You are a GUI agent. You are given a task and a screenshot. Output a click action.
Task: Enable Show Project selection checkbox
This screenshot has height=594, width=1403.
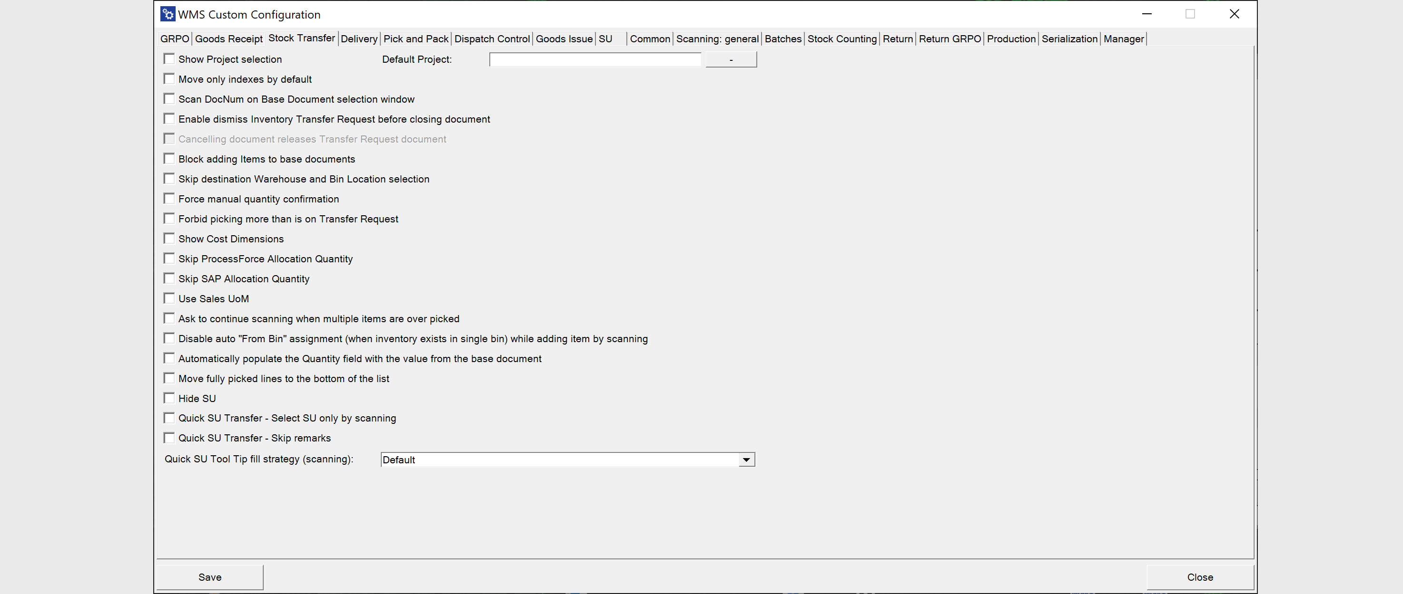point(169,59)
